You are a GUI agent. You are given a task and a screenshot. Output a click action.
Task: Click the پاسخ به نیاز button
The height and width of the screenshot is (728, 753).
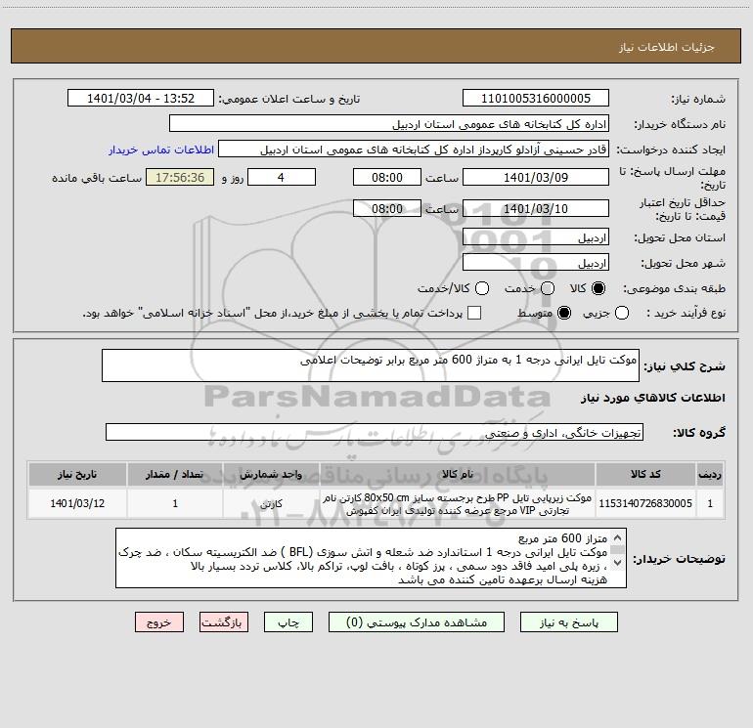(569, 622)
